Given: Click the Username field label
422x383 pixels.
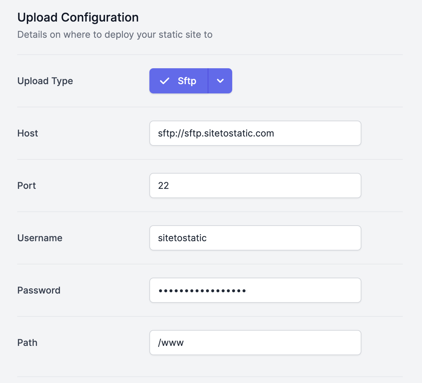Looking at the screenshot, I should click(40, 238).
